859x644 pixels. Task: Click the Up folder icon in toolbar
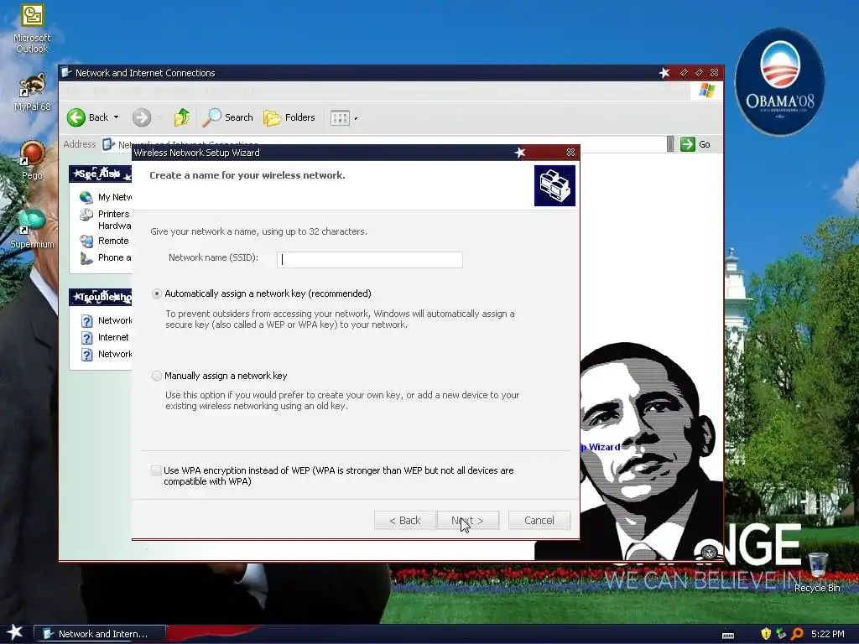coord(182,117)
